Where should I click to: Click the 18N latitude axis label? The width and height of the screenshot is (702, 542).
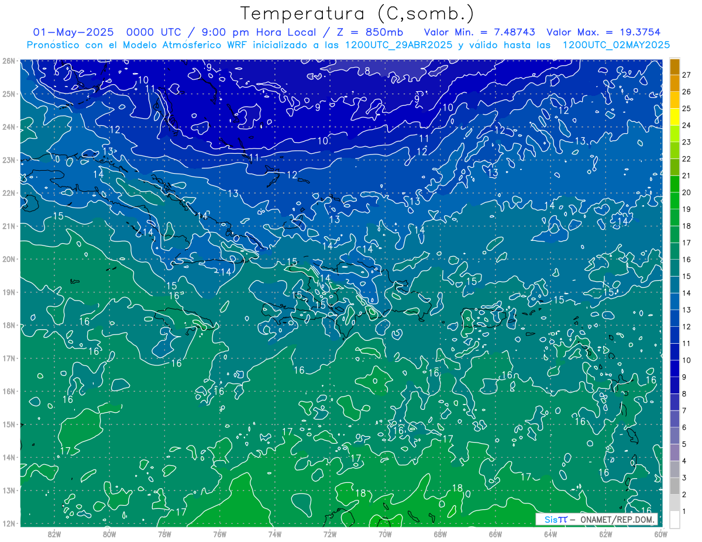click(9, 325)
